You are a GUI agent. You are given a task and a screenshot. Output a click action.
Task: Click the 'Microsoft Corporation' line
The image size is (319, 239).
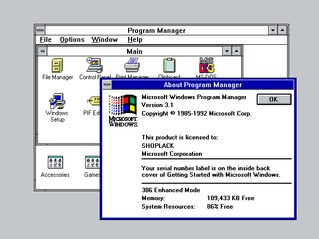172,154
